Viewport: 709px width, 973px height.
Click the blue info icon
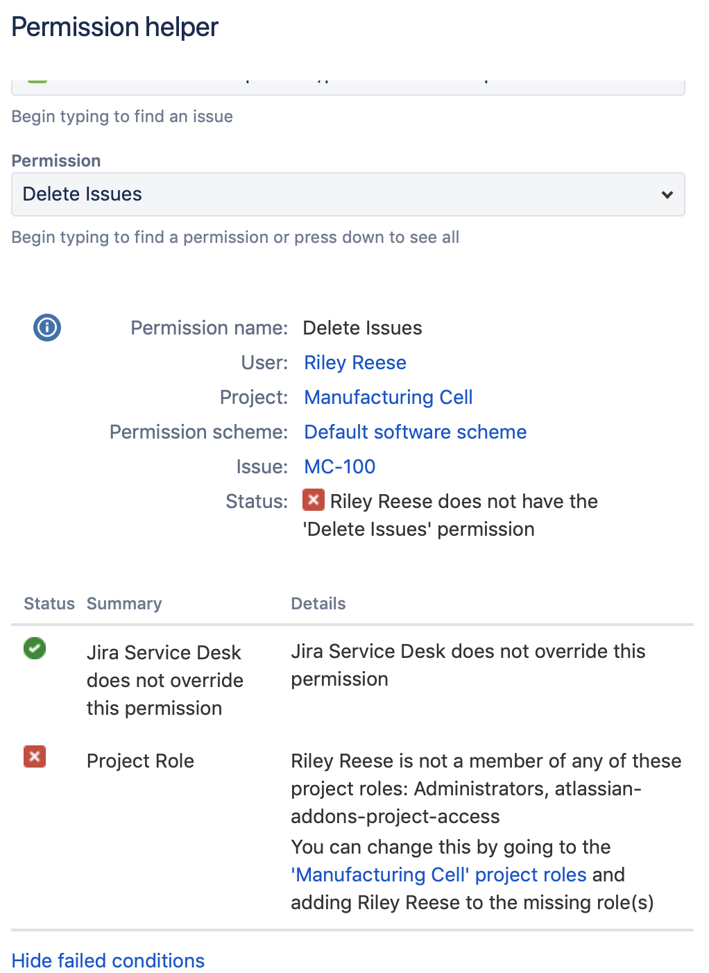[x=47, y=327]
